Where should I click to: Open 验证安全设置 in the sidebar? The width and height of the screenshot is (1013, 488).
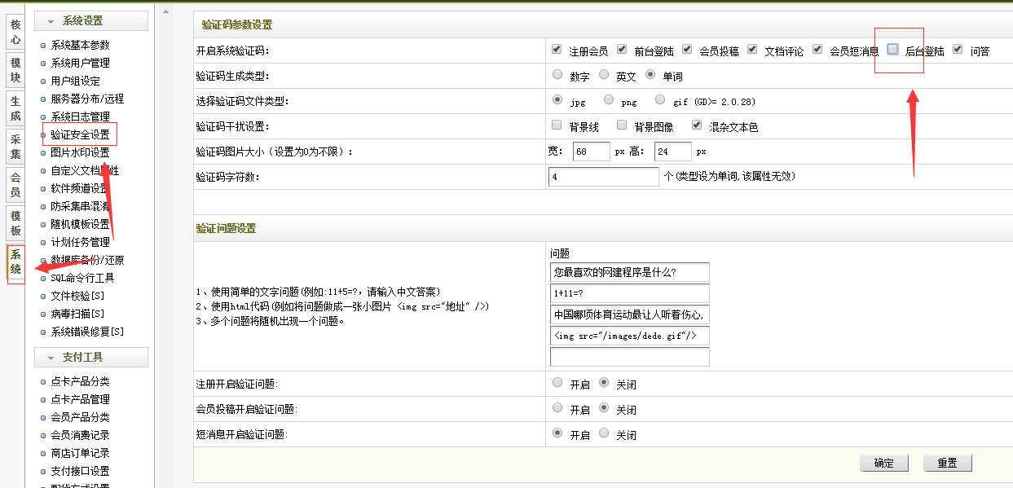tap(79, 134)
